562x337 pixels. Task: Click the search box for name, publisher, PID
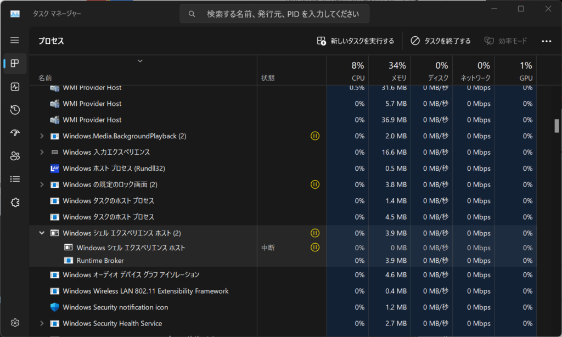click(274, 14)
